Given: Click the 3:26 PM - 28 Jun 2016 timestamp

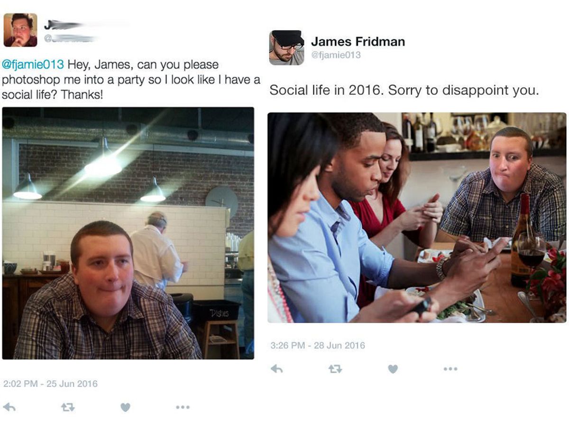Looking at the screenshot, I should tap(318, 346).
